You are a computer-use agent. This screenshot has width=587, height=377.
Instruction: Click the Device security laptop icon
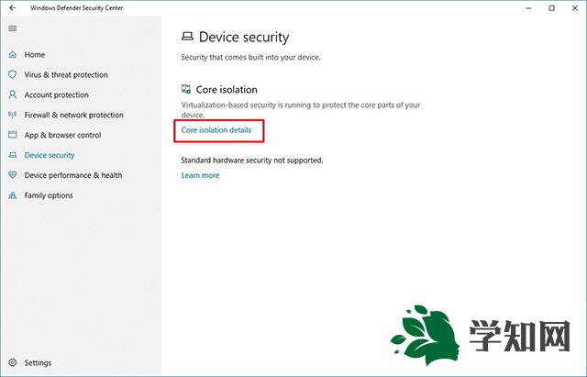point(13,156)
